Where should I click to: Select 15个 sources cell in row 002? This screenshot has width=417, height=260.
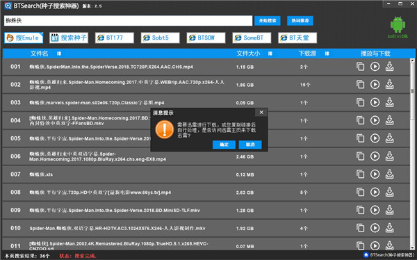pos(305,85)
